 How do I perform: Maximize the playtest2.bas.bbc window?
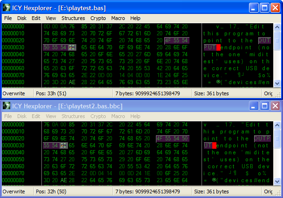[264, 106]
